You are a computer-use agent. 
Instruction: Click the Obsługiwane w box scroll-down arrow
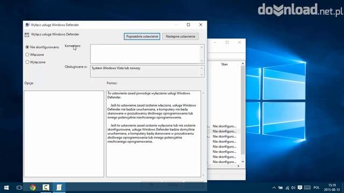202,75
